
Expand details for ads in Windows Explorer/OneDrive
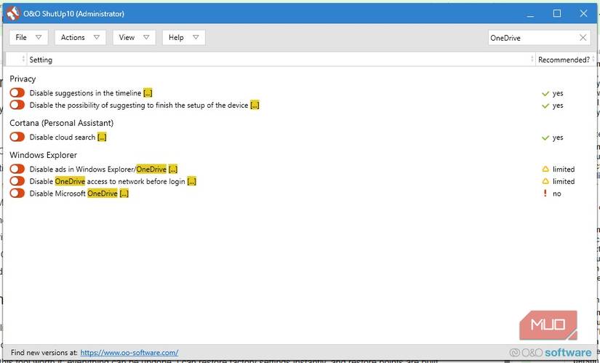click(x=173, y=169)
